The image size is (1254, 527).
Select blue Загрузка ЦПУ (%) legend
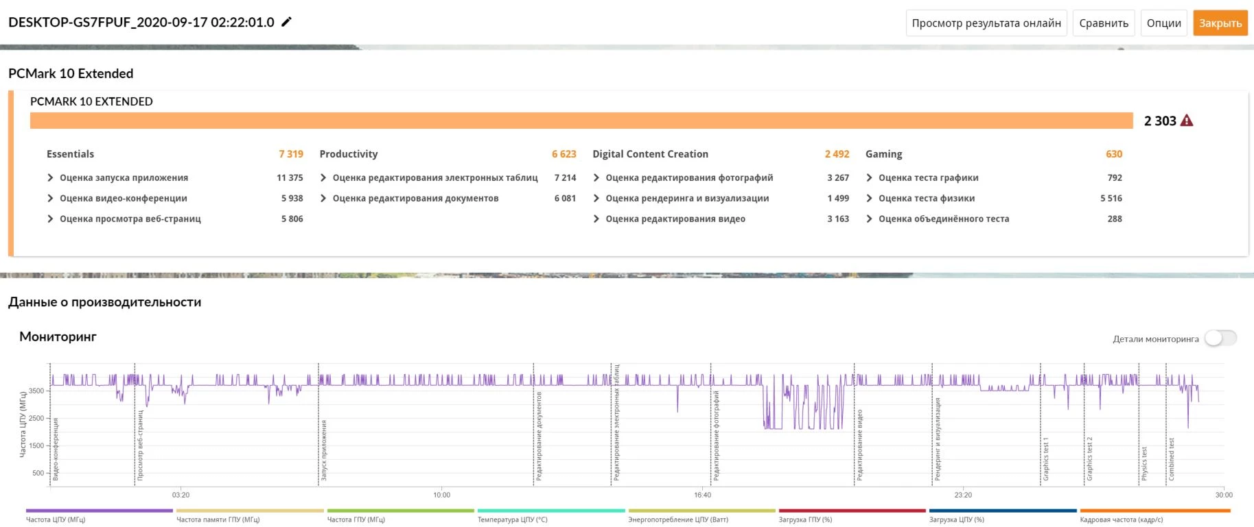[1003, 515]
